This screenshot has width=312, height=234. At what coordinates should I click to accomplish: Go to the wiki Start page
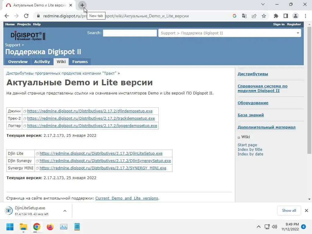click(247, 145)
